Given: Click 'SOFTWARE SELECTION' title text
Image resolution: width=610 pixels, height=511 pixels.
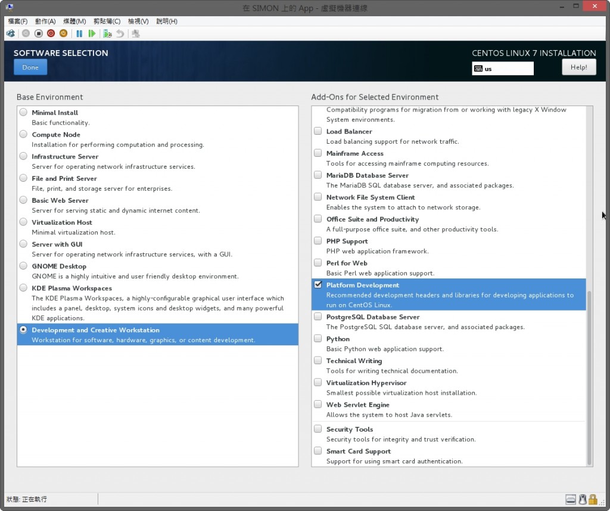Looking at the screenshot, I should 61,53.
